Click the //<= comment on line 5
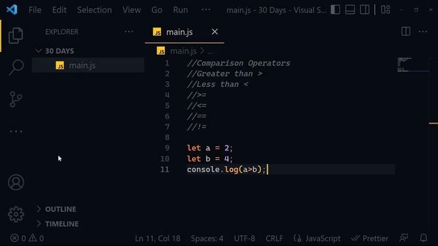438x246 pixels. click(197, 106)
